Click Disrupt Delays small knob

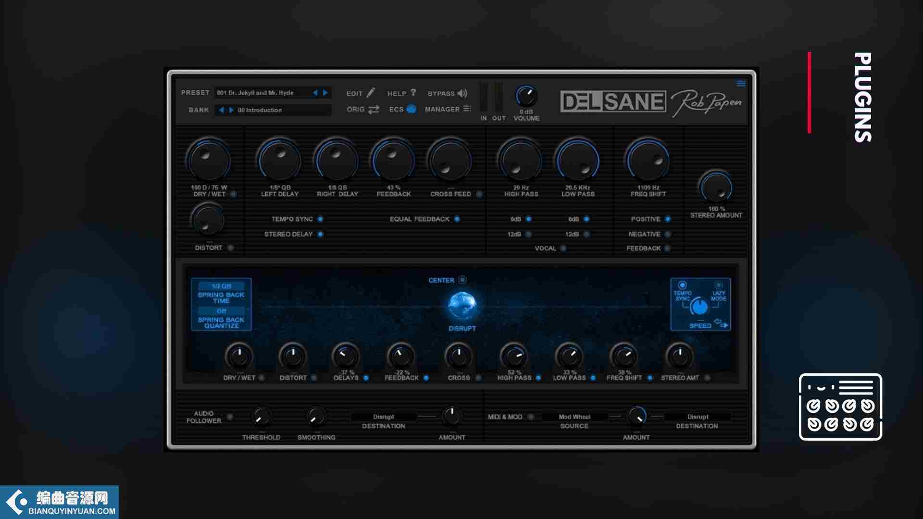pyautogui.click(x=346, y=357)
